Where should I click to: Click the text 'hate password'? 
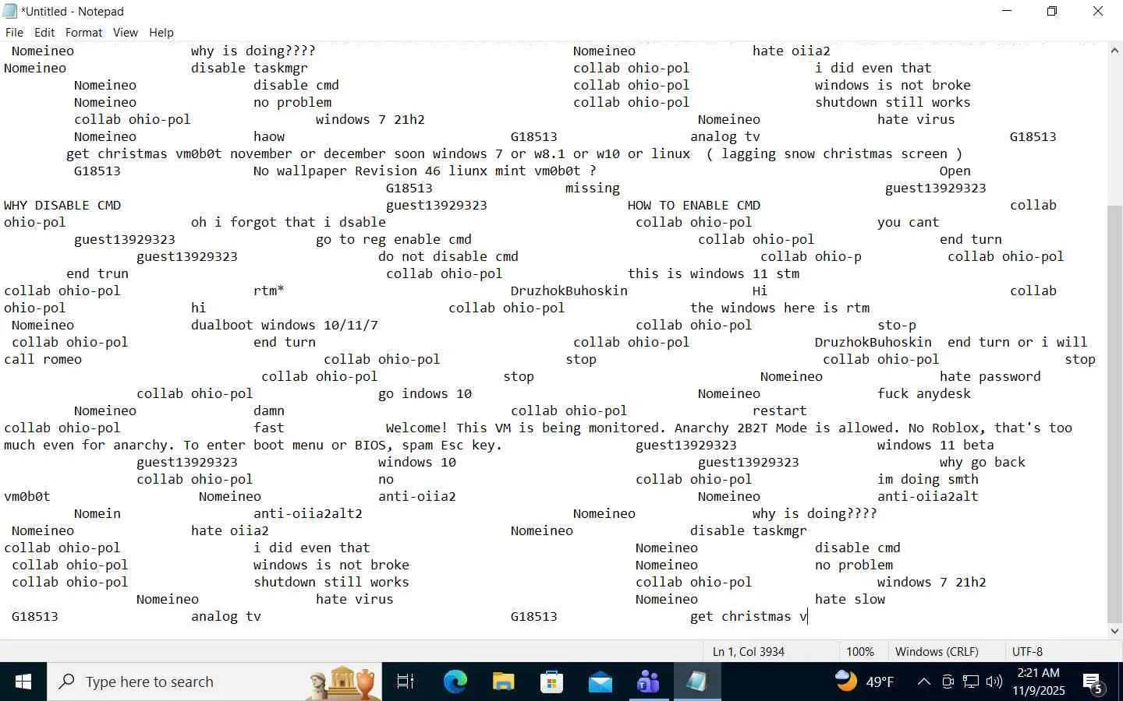pyautogui.click(x=990, y=377)
